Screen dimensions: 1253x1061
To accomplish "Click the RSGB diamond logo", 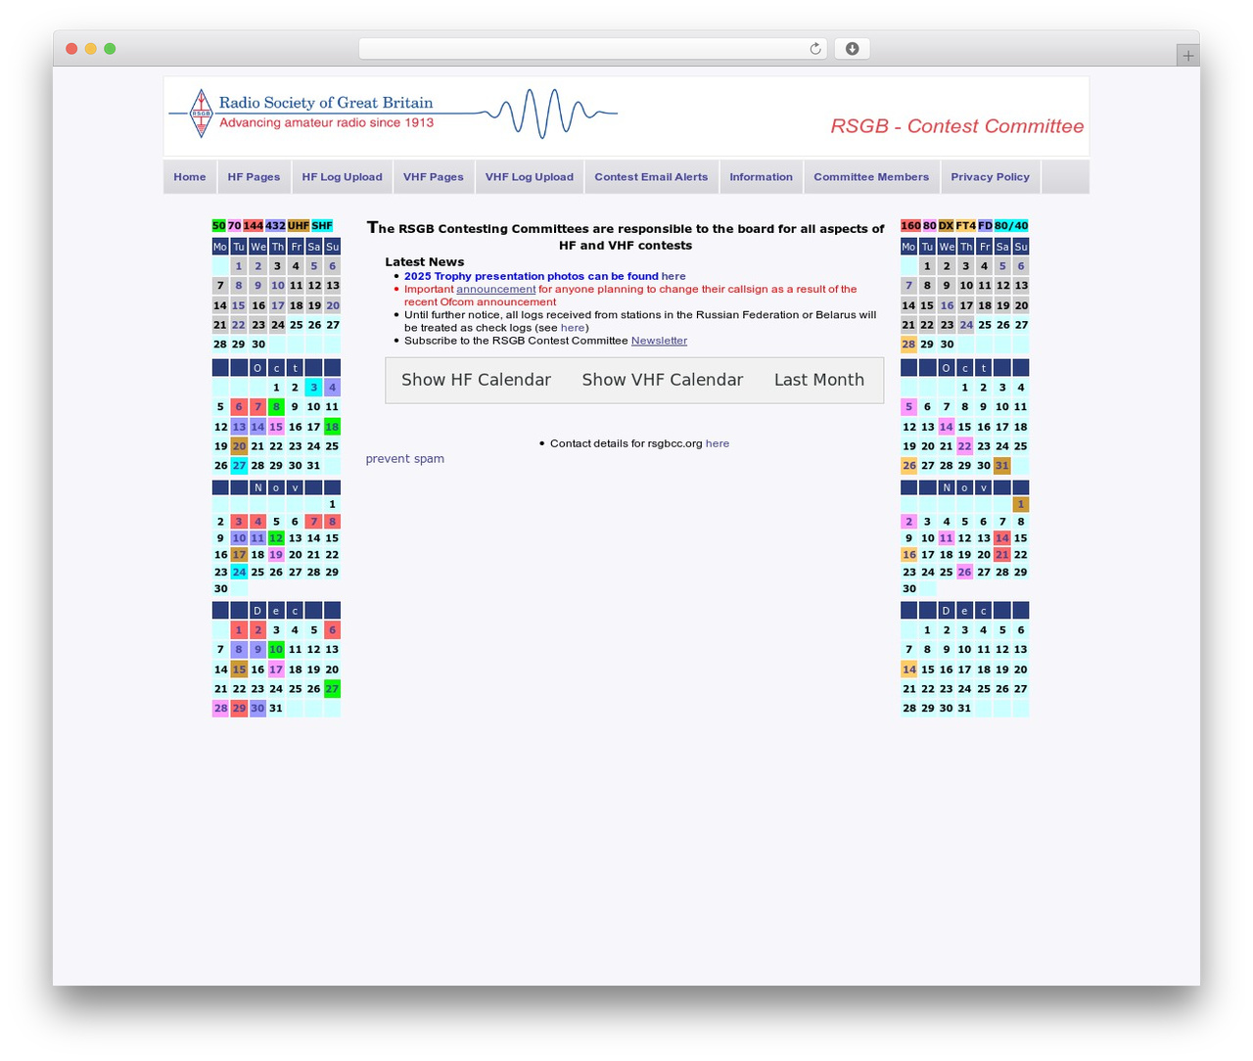I will [x=201, y=114].
